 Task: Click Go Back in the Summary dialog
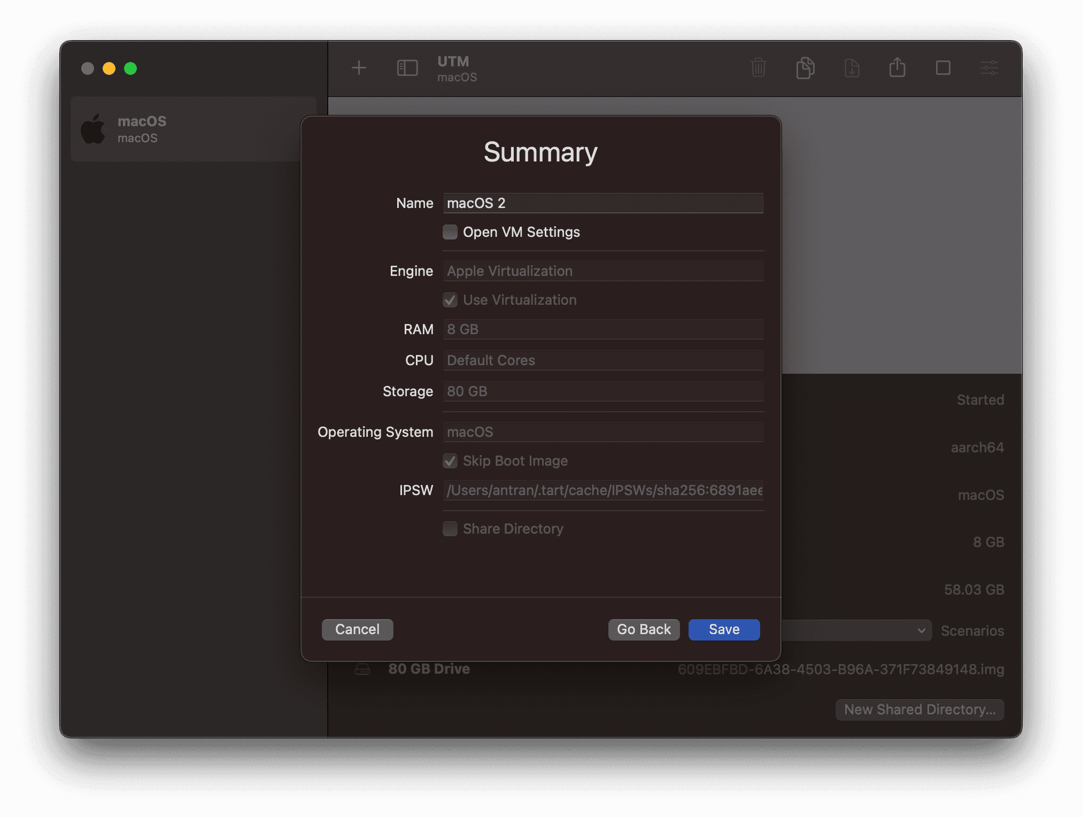[x=644, y=629]
